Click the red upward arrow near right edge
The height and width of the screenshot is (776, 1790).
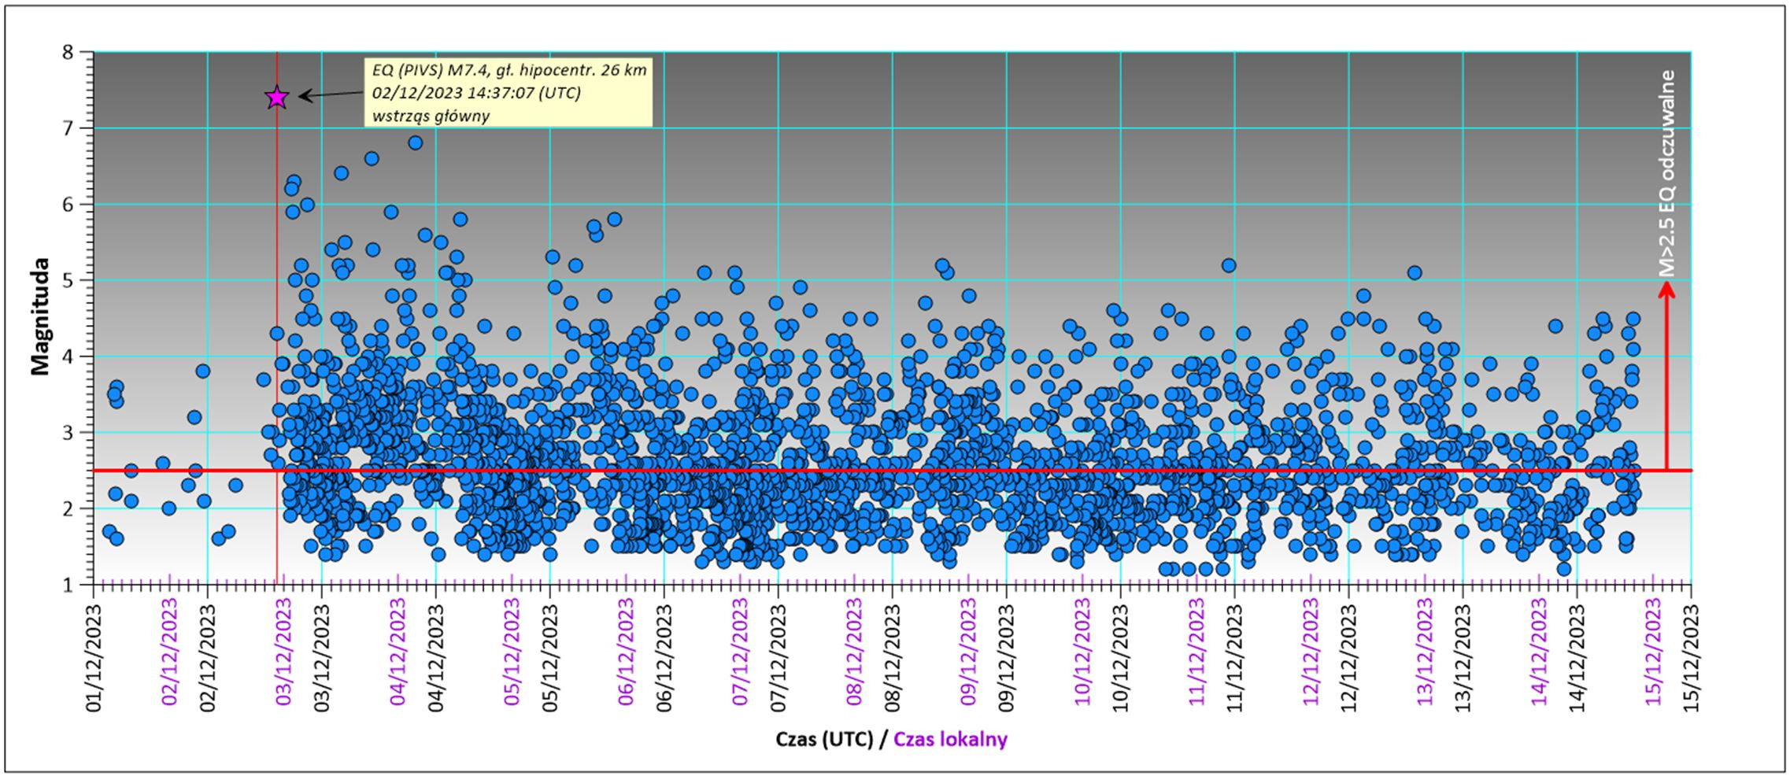pos(1666,376)
